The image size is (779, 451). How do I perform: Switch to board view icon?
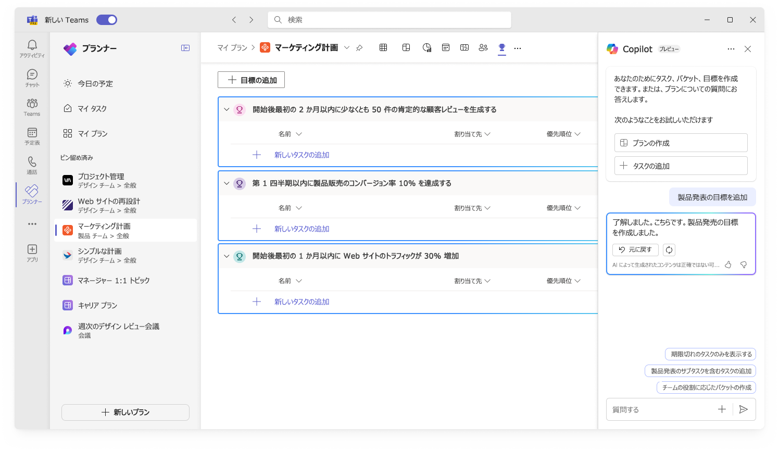406,47
